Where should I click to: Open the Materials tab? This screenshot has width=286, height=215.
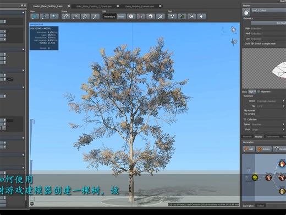247,137
